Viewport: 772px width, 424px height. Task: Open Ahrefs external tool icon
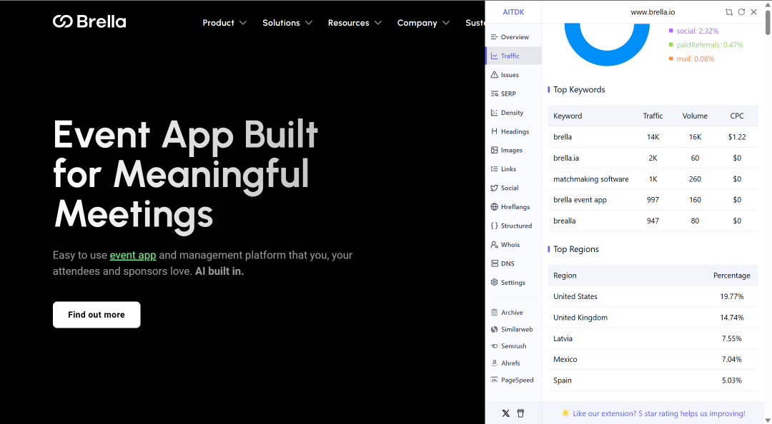pos(495,363)
